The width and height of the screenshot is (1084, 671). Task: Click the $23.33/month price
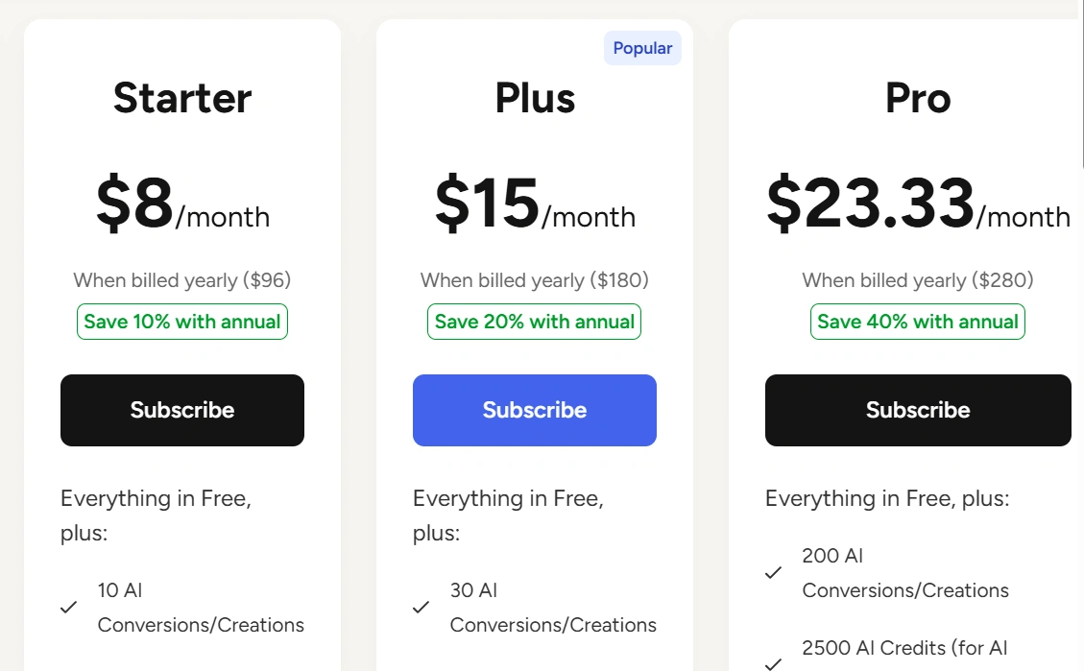click(918, 205)
